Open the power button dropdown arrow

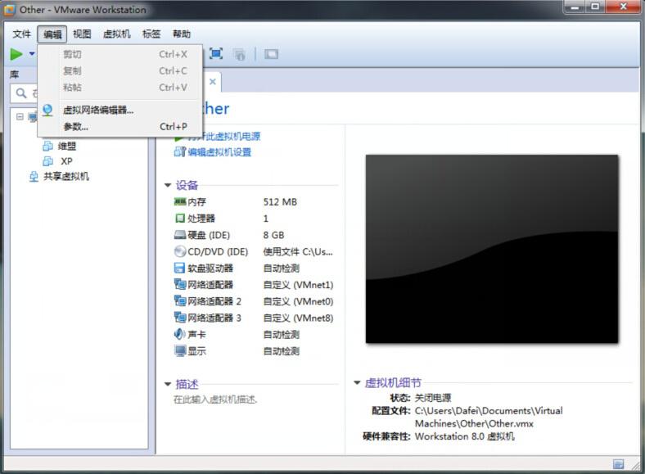pyautogui.click(x=32, y=54)
